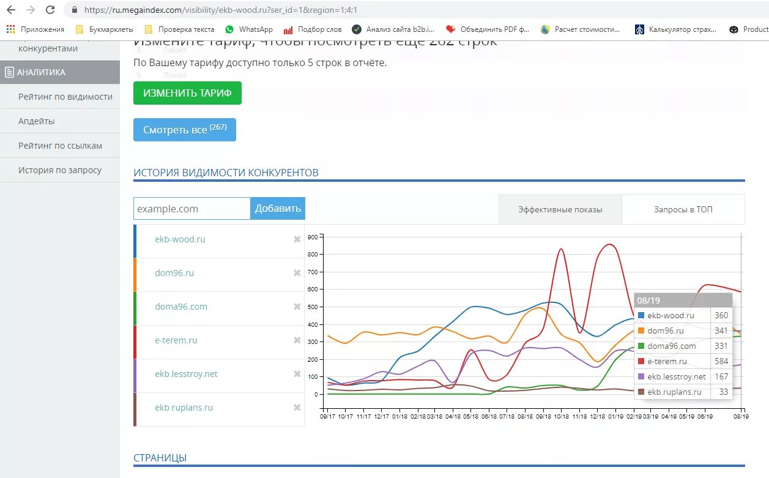Click the ИСТОРИЯ ВИДИМОСТИ КОНКУРЕНТОВ heading
Screen dimensions: 769x478
point(226,173)
